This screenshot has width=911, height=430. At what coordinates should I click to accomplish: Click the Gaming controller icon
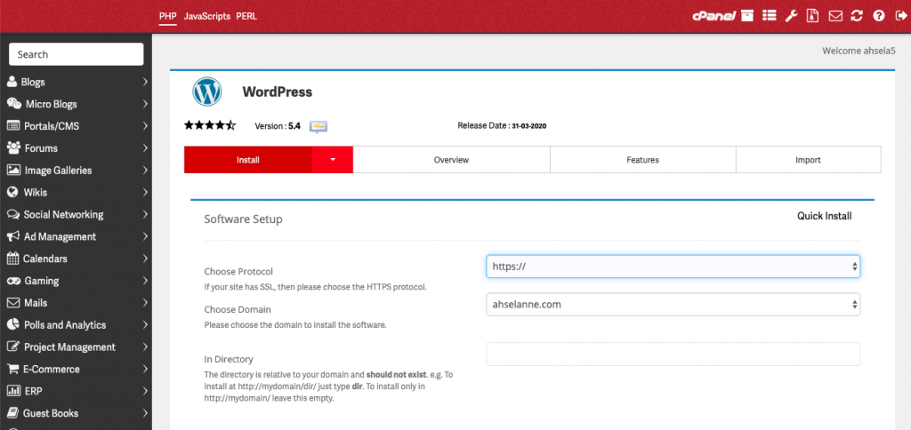[13, 280]
